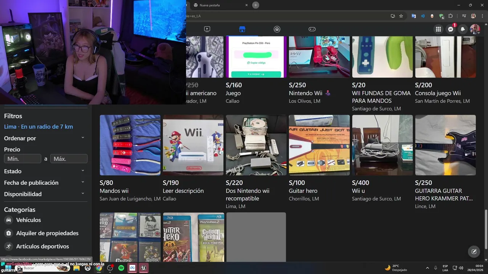Click the blue sound-wave extension icon
This screenshot has height=274, width=488.
pyautogui.click(x=423, y=16)
